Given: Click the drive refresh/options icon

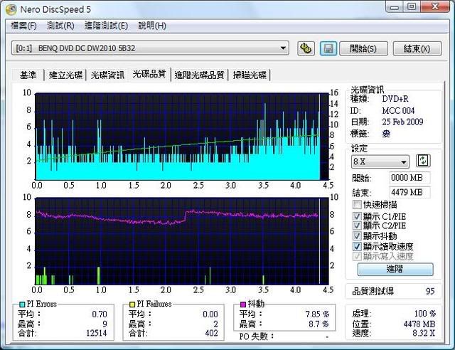Looking at the screenshot, I should (x=306, y=48).
